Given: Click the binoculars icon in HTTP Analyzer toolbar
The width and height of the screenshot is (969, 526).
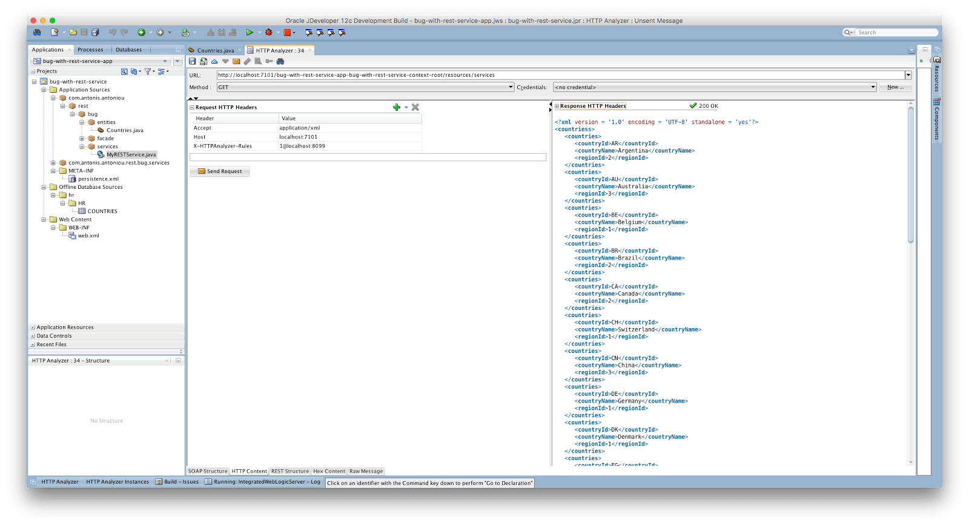Looking at the screenshot, I should [x=280, y=61].
